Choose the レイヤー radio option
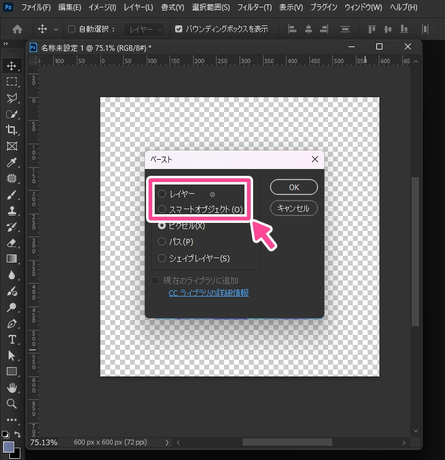This screenshot has height=460, width=445. pyautogui.click(x=162, y=194)
